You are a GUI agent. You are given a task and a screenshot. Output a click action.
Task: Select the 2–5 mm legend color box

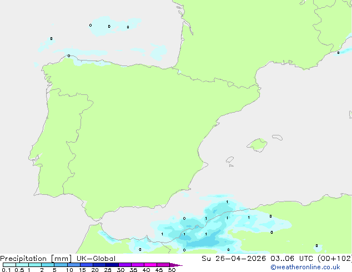48,265
